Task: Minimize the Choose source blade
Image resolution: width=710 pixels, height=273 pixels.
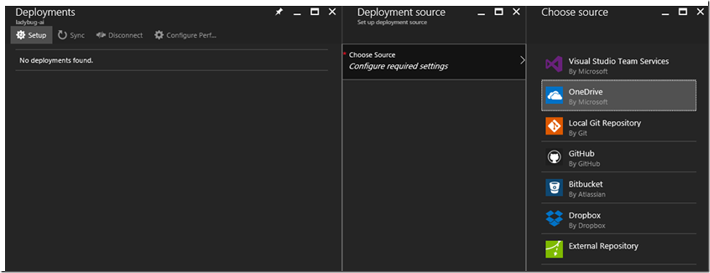Action: pyautogui.click(x=666, y=14)
